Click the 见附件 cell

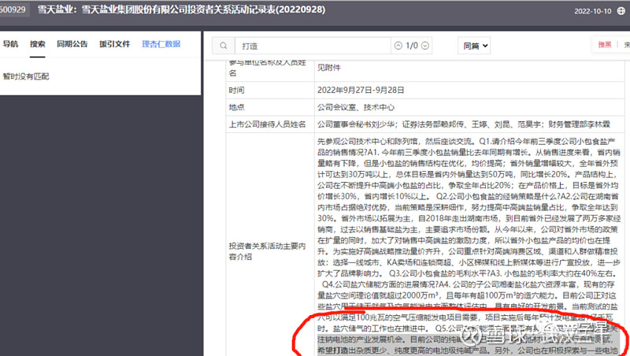coord(328,68)
